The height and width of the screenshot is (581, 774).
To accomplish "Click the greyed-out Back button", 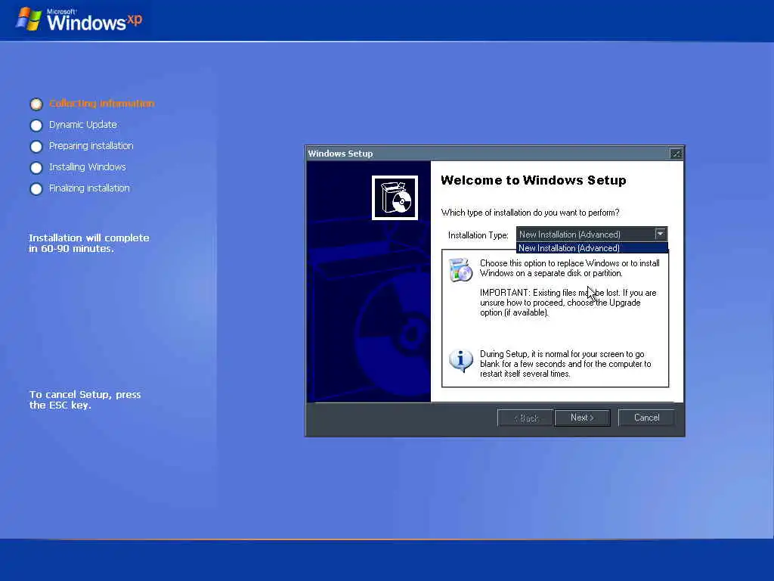I will [525, 418].
